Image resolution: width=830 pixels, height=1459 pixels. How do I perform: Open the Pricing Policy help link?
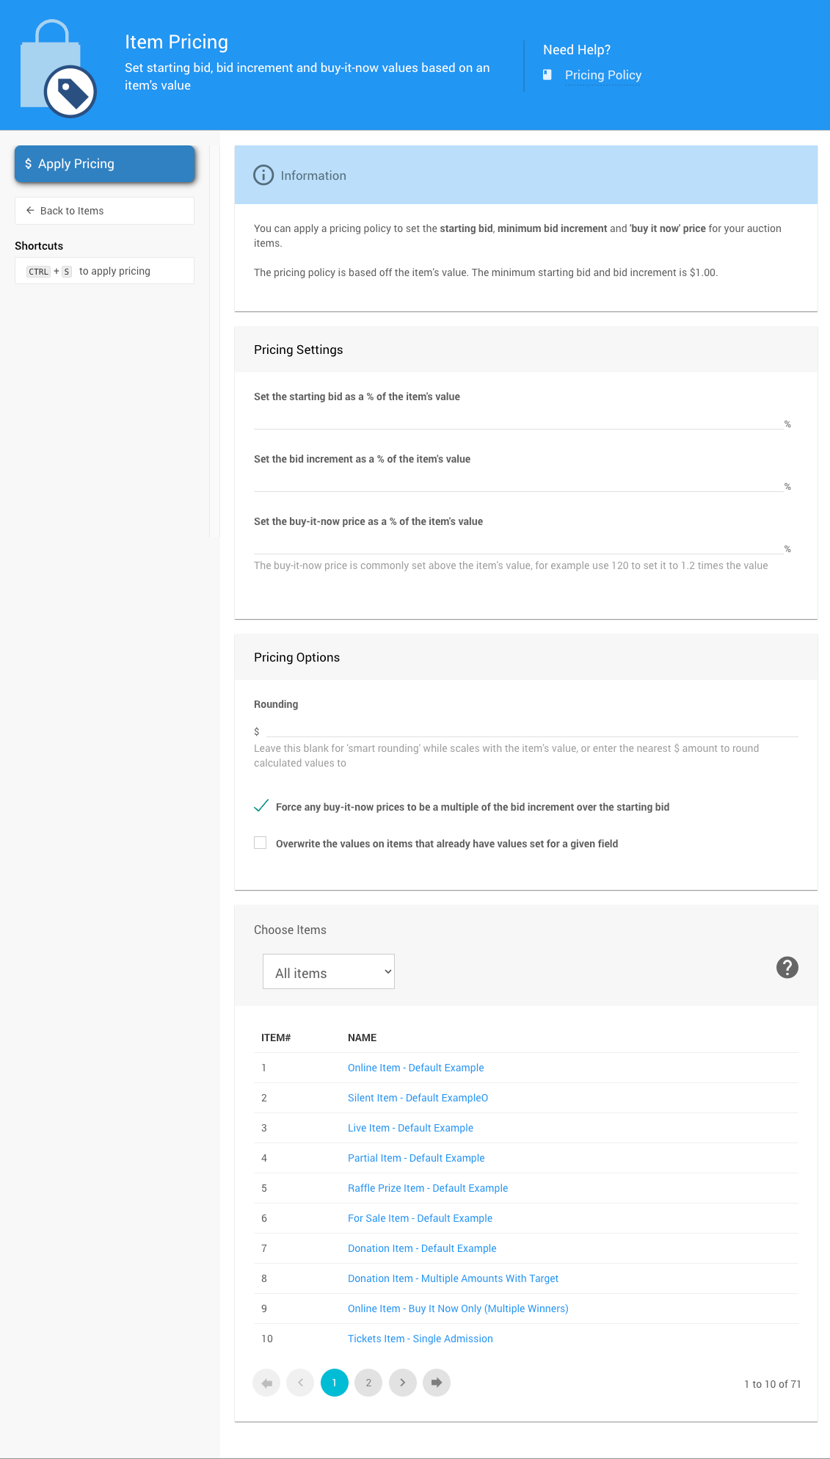tap(603, 75)
